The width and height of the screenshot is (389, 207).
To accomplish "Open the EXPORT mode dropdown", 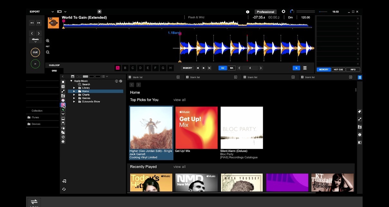I will [34, 11].
